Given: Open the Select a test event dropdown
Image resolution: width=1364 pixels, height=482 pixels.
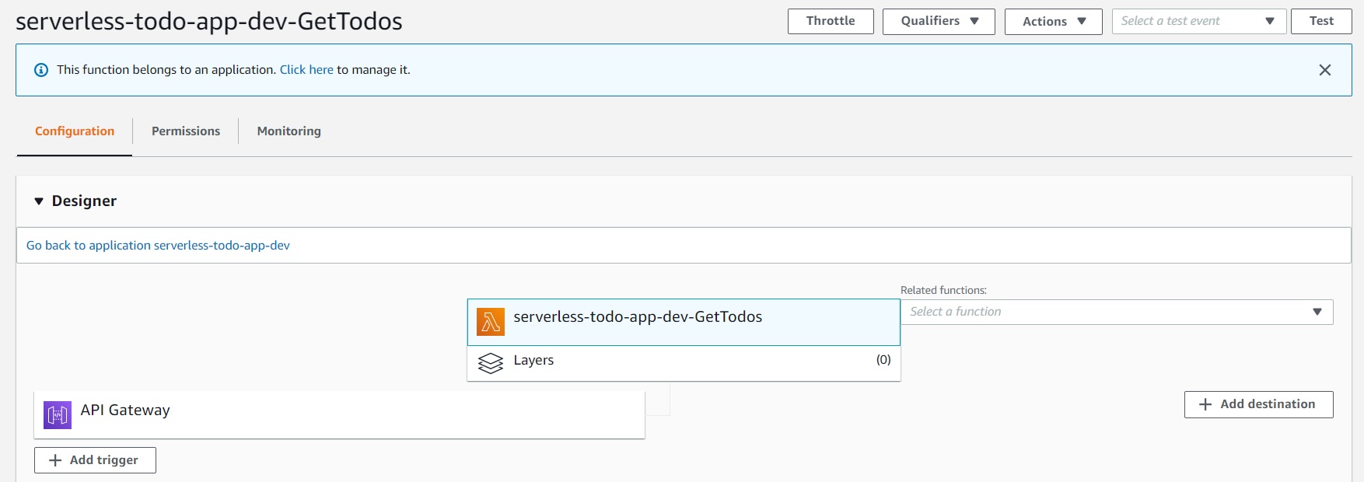Looking at the screenshot, I should (x=1199, y=22).
